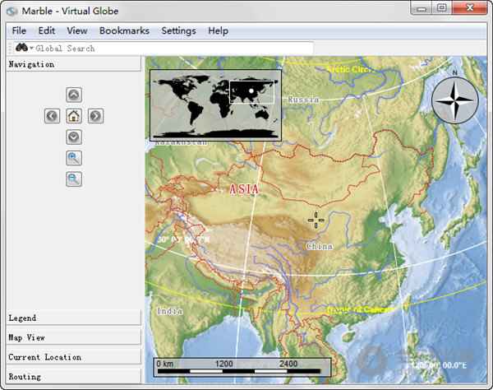Open the File menu

19,30
